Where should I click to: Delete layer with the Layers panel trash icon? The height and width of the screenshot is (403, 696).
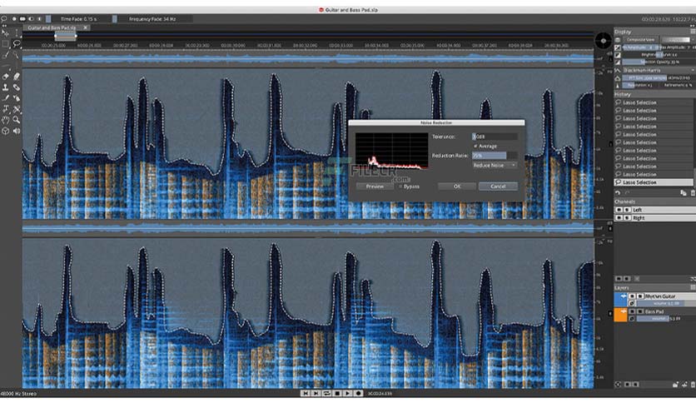693,385
